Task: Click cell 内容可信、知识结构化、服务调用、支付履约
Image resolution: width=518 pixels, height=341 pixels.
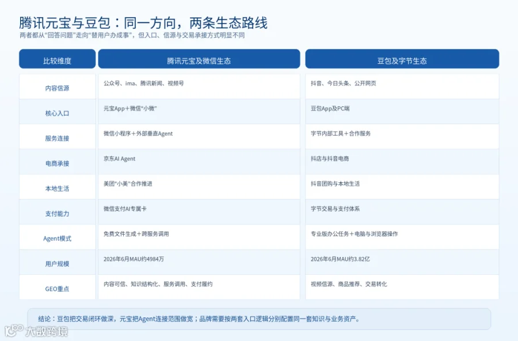Action: click(x=199, y=287)
